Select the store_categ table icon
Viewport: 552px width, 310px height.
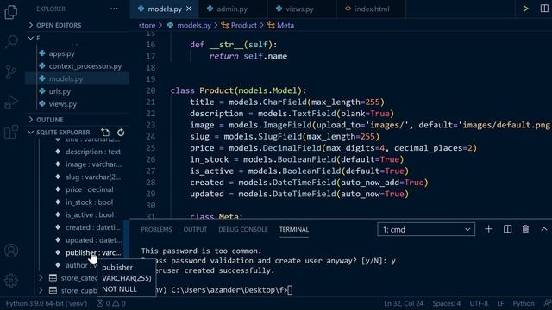(53, 277)
